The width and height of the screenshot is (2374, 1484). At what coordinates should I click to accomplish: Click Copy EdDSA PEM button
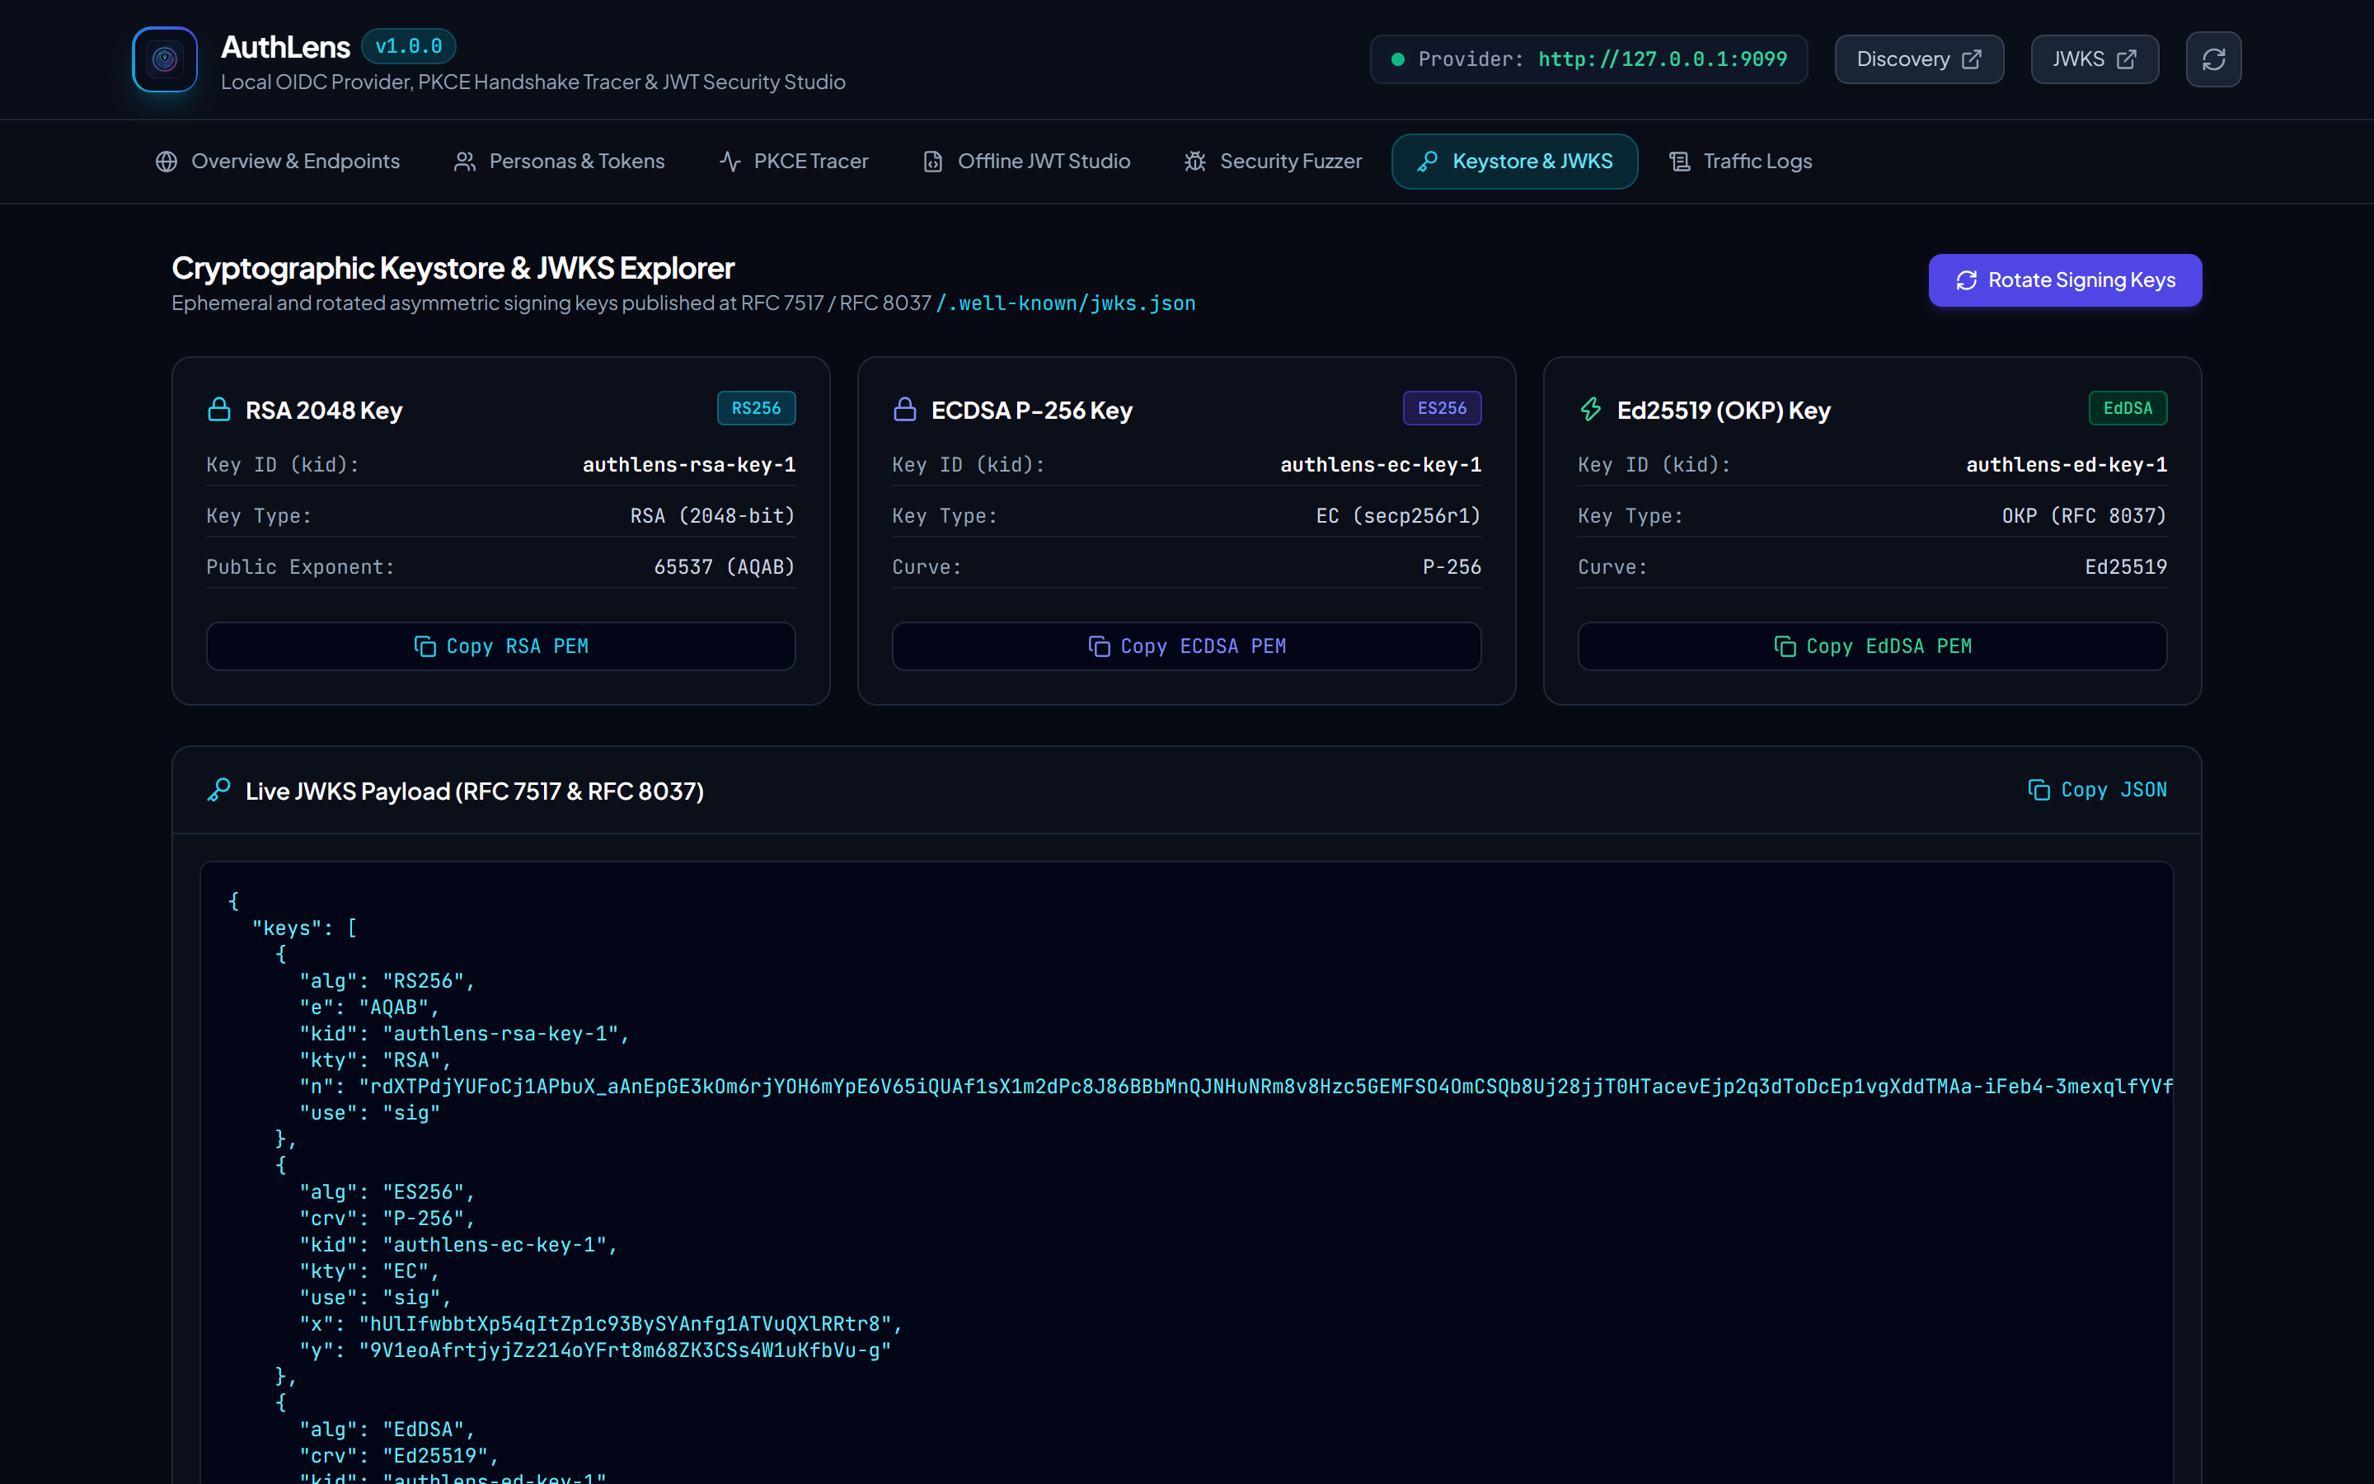click(1872, 646)
